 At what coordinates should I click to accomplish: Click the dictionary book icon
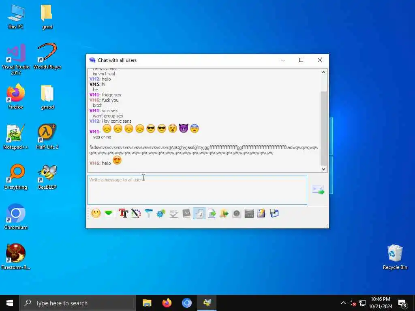point(186,213)
